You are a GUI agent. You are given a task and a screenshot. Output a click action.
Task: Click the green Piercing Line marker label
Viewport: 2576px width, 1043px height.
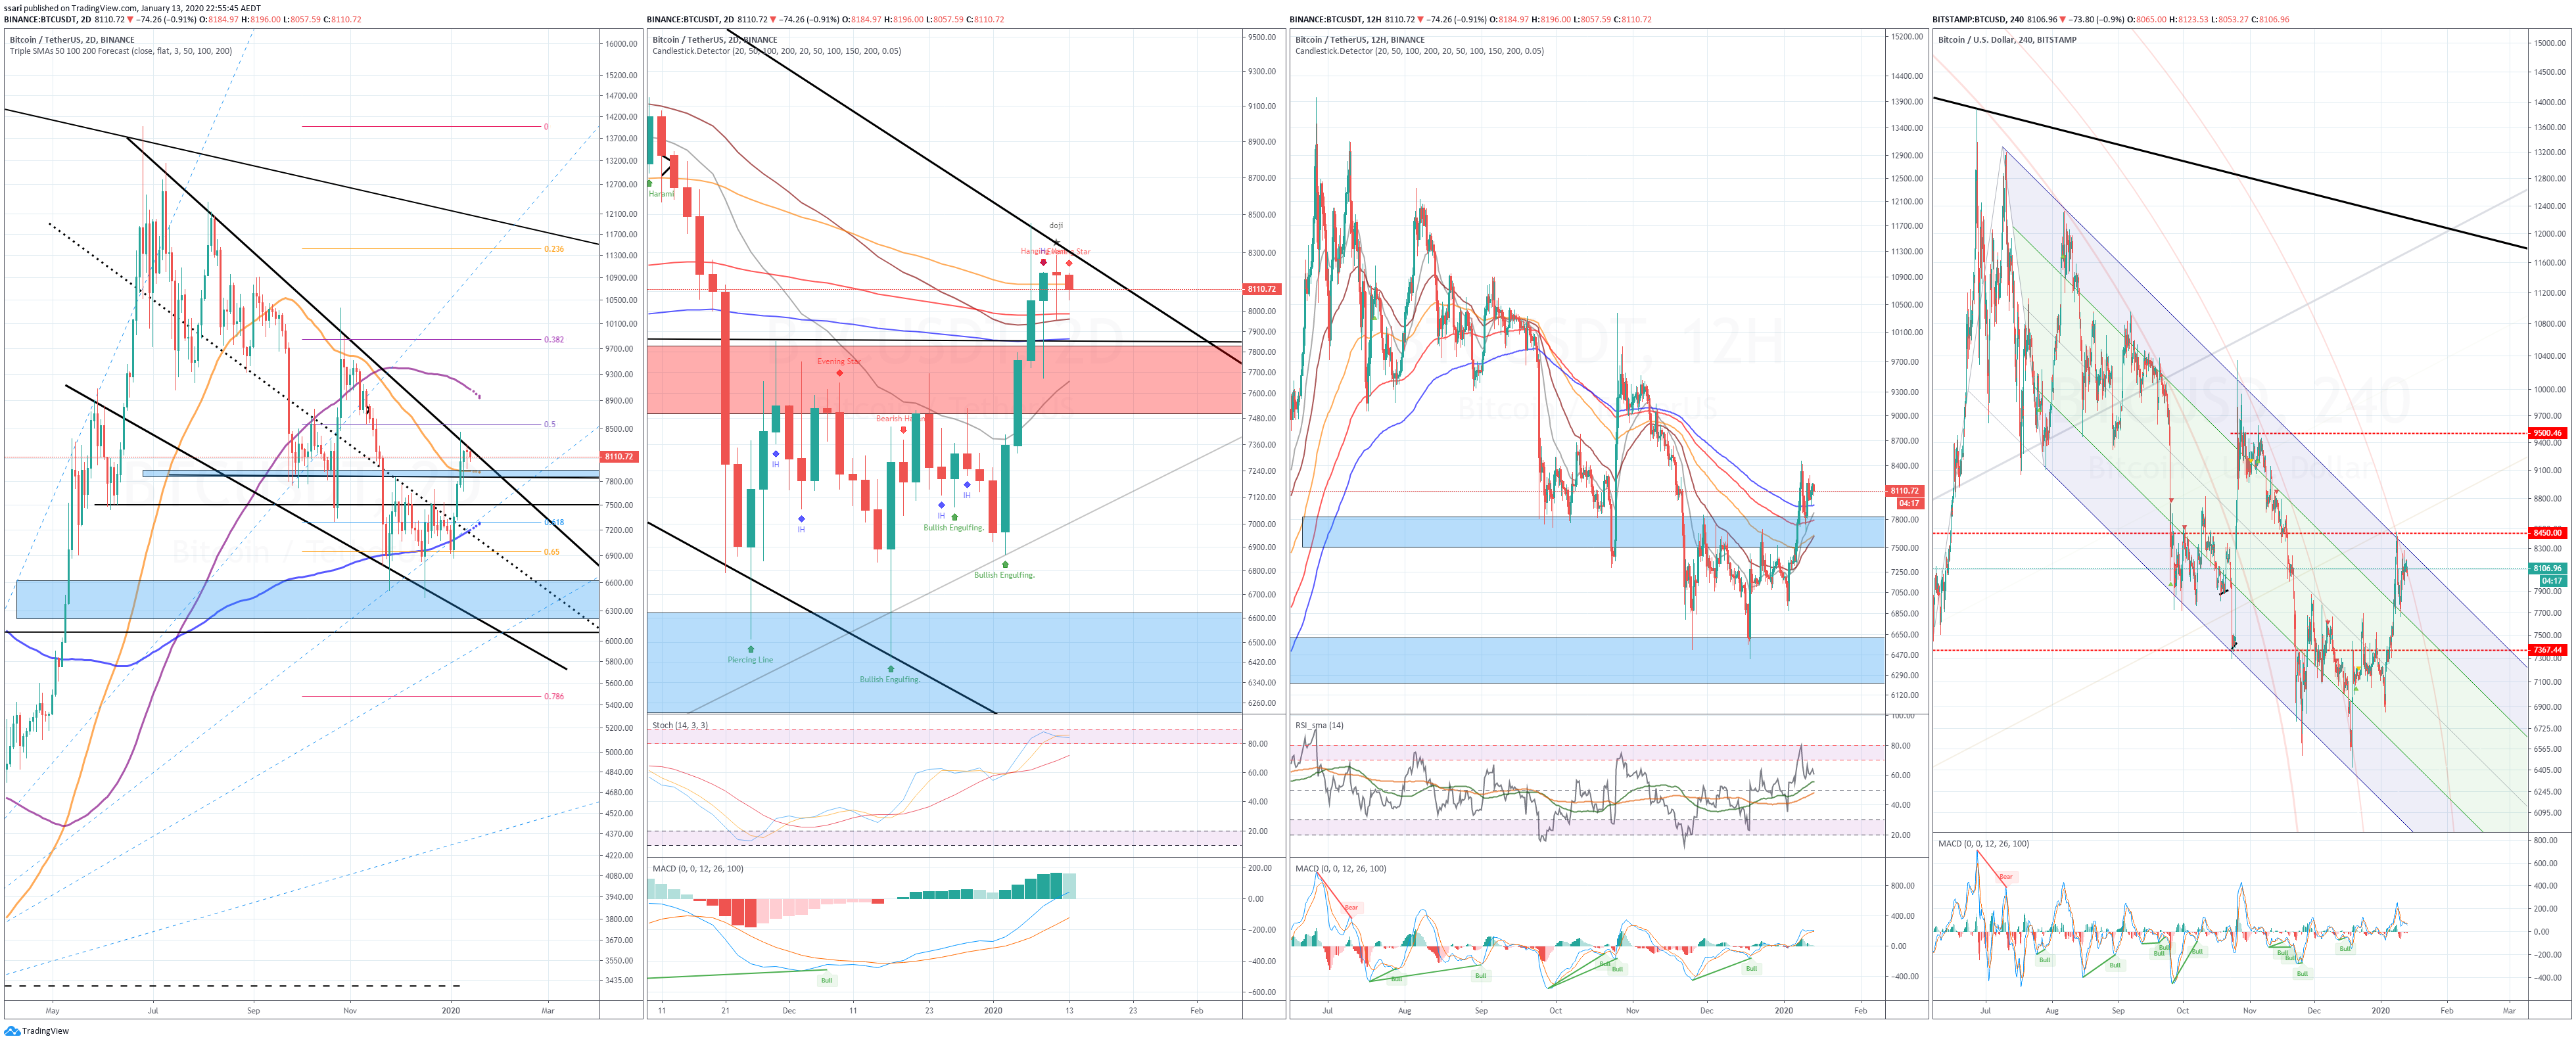click(750, 660)
